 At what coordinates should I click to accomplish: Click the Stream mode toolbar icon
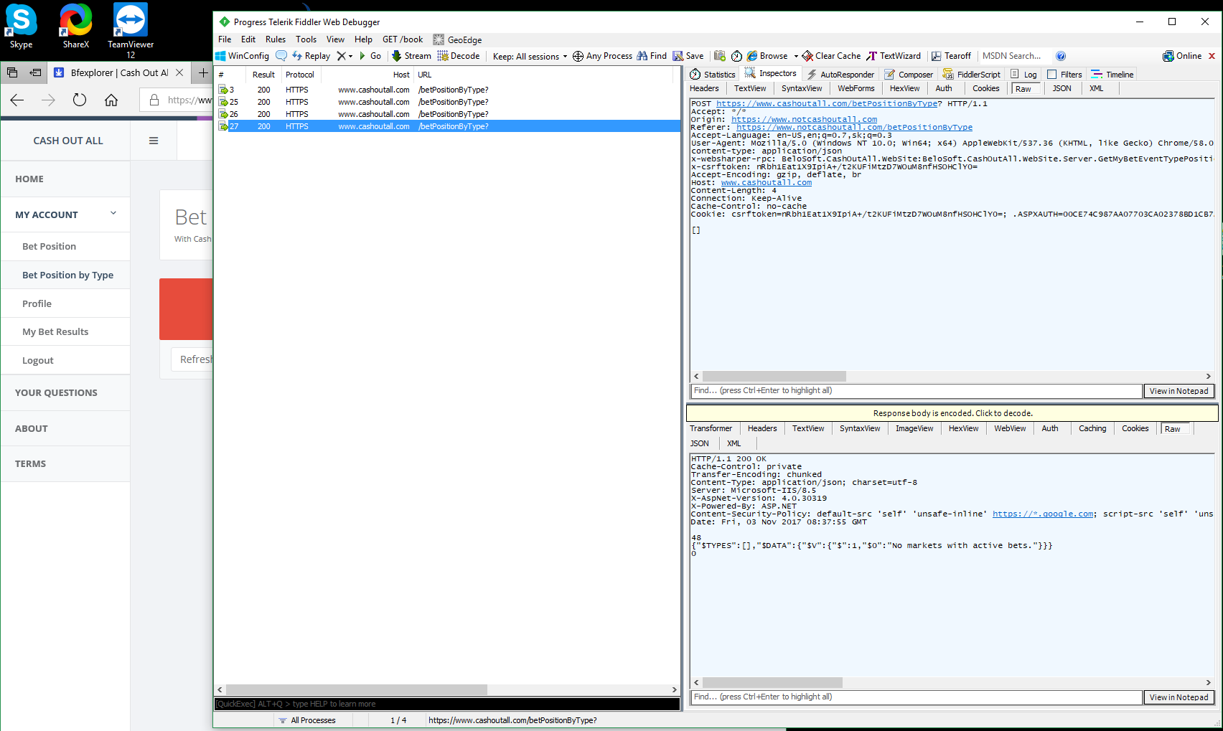(396, 56)
